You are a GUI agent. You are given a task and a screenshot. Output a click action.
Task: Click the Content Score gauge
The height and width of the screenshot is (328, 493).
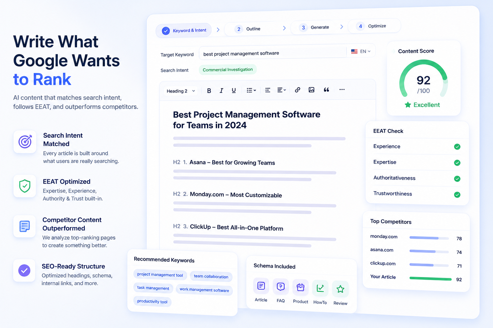click(x=423, y=79)
